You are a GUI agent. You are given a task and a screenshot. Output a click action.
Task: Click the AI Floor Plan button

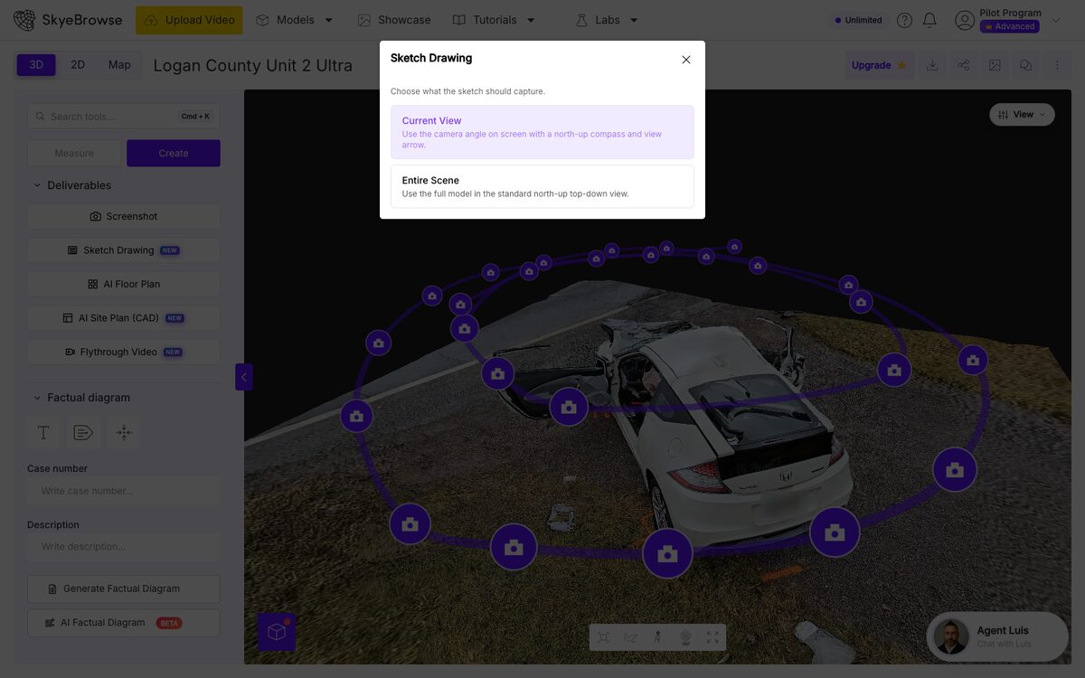click(124, 284)
